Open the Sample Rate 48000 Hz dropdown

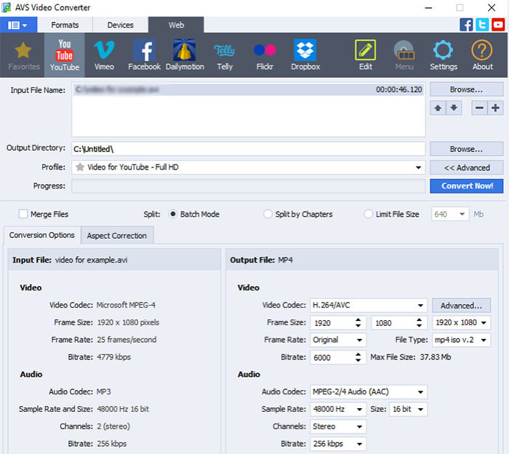tap(359, 409)
